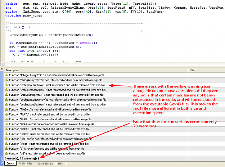This screenshot has width=225, height=167.
Task: Click warning icon beside DebugDoubleArray
Action: click(6, 85)
